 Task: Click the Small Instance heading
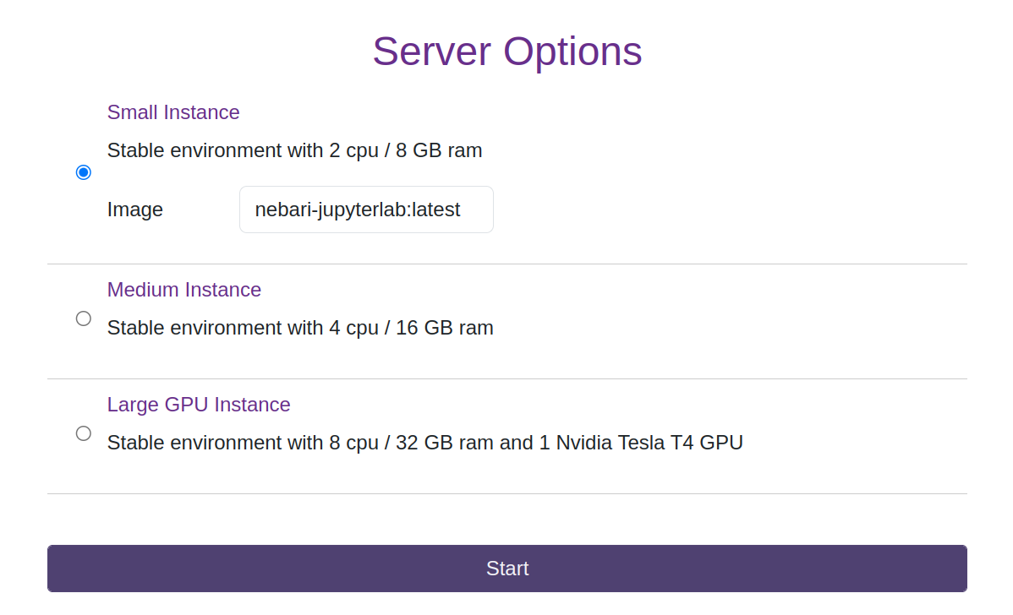[173, 112]
